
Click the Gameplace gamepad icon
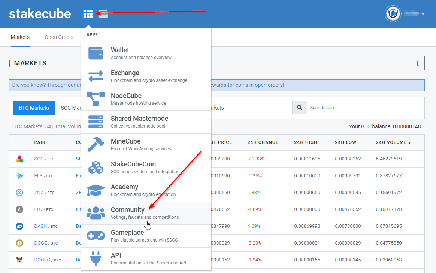96,236
